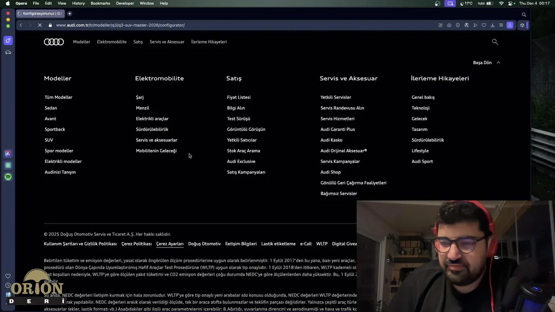Open Spotify in the sidebar
The width and height of the screenshot is (555, 312).
pos(8,177)
